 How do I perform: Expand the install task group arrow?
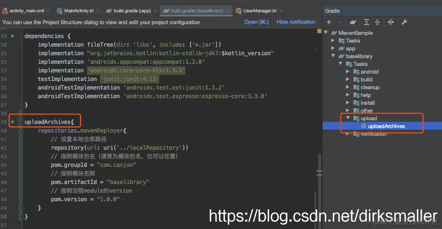pos(348,103)
